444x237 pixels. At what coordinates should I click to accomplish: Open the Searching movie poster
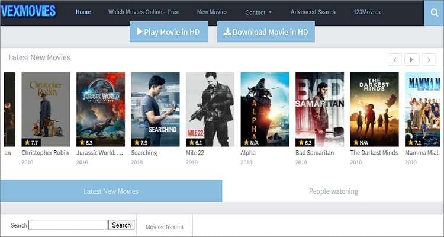(155, 110)
